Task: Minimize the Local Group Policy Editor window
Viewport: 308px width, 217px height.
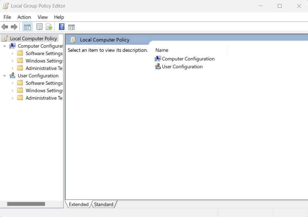Action: click(x=261, y=6)
